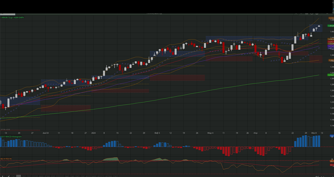334x177 pixels.
Task: Click the 2024 year label on timeline
Action: pyautogui.click(x=93, y=133)
